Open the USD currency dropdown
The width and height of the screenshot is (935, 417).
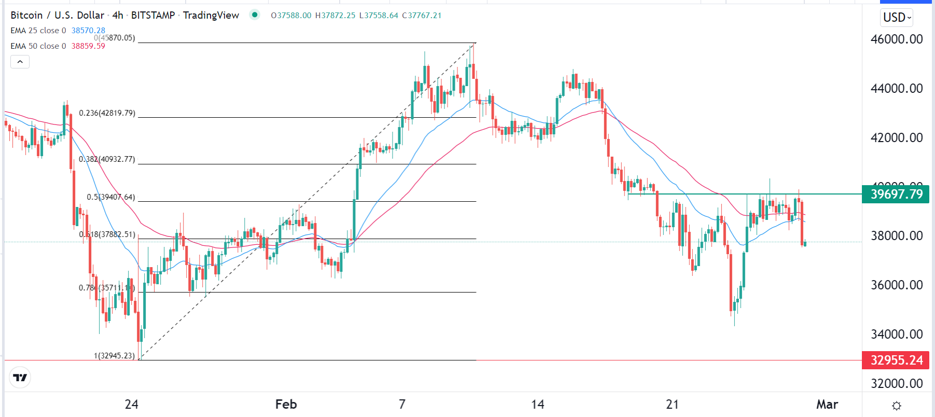897,18
